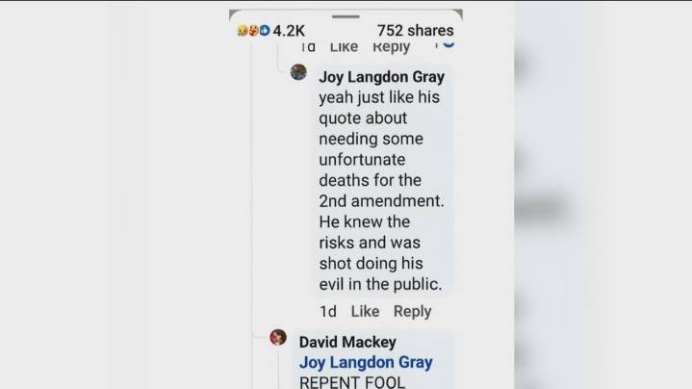Tap the partially hidden blue reaction badge

[x=449, y=43]
